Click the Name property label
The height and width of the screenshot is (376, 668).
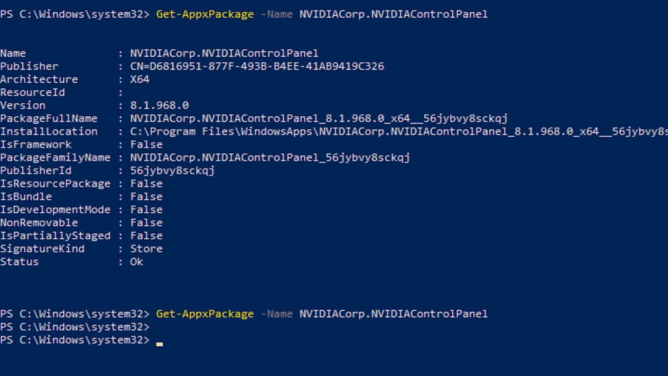point(13,53)
